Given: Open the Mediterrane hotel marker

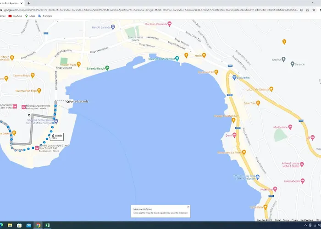Looking at the screenshot, I should pos(289,127).
